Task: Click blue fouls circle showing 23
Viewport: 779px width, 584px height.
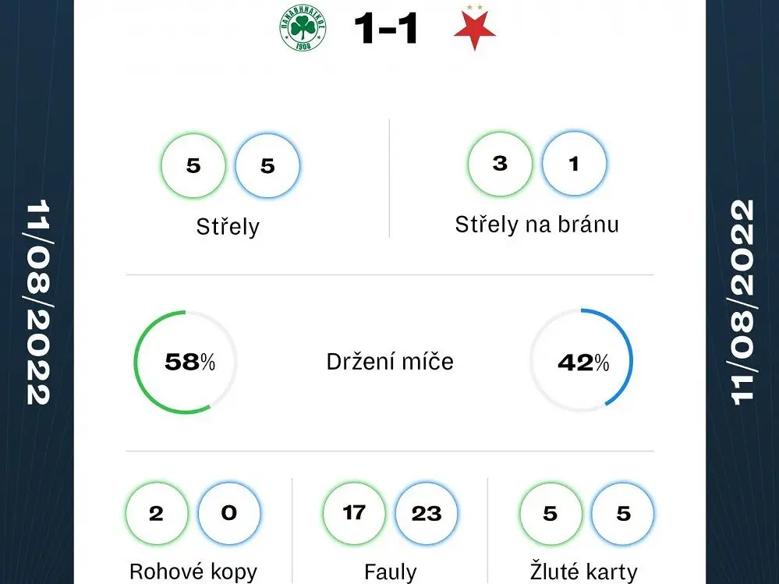Action: [427, 513]
